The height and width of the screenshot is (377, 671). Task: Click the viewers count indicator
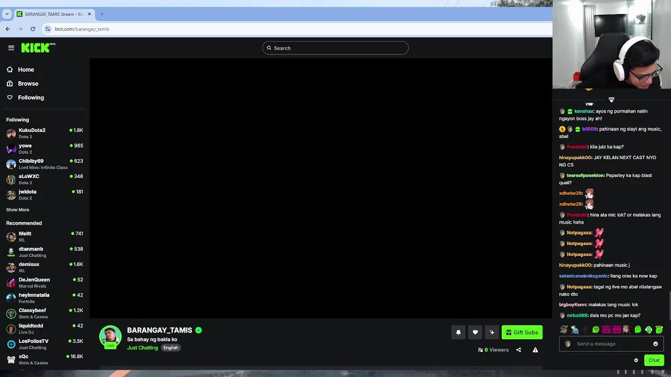(x=493, y=350)
